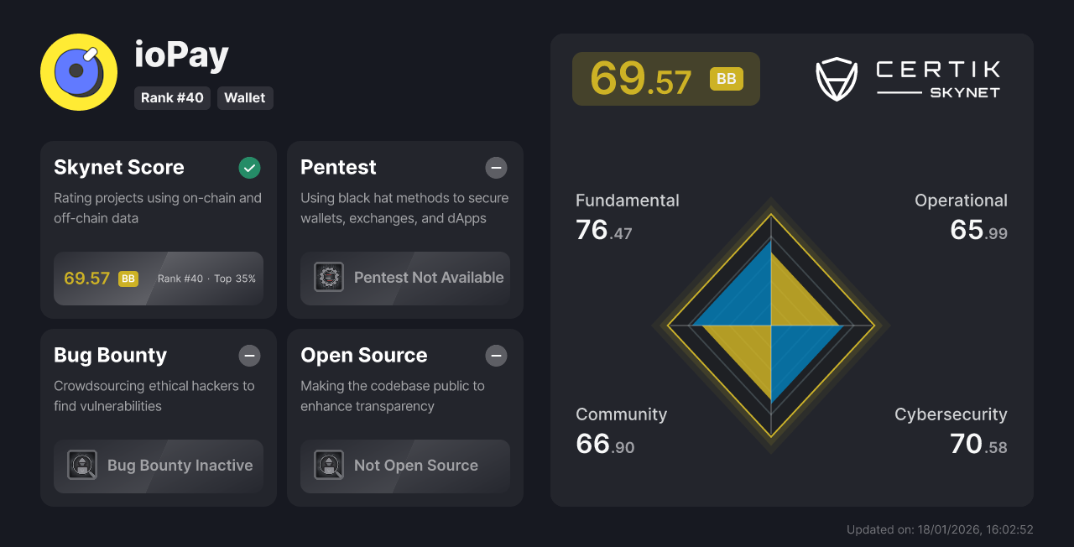Click the Skynet wordmark beside CertiK logo
The width and height of the screenshot is (1074, 547).
tap(964, 93)
